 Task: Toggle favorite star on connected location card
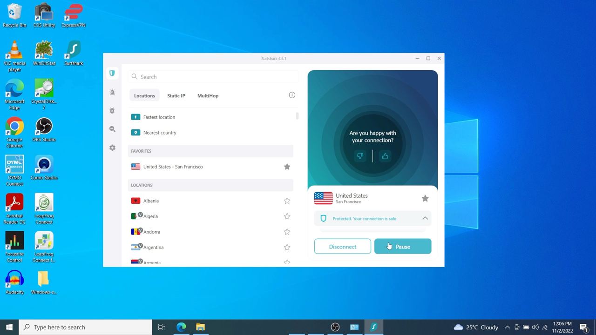425,198
